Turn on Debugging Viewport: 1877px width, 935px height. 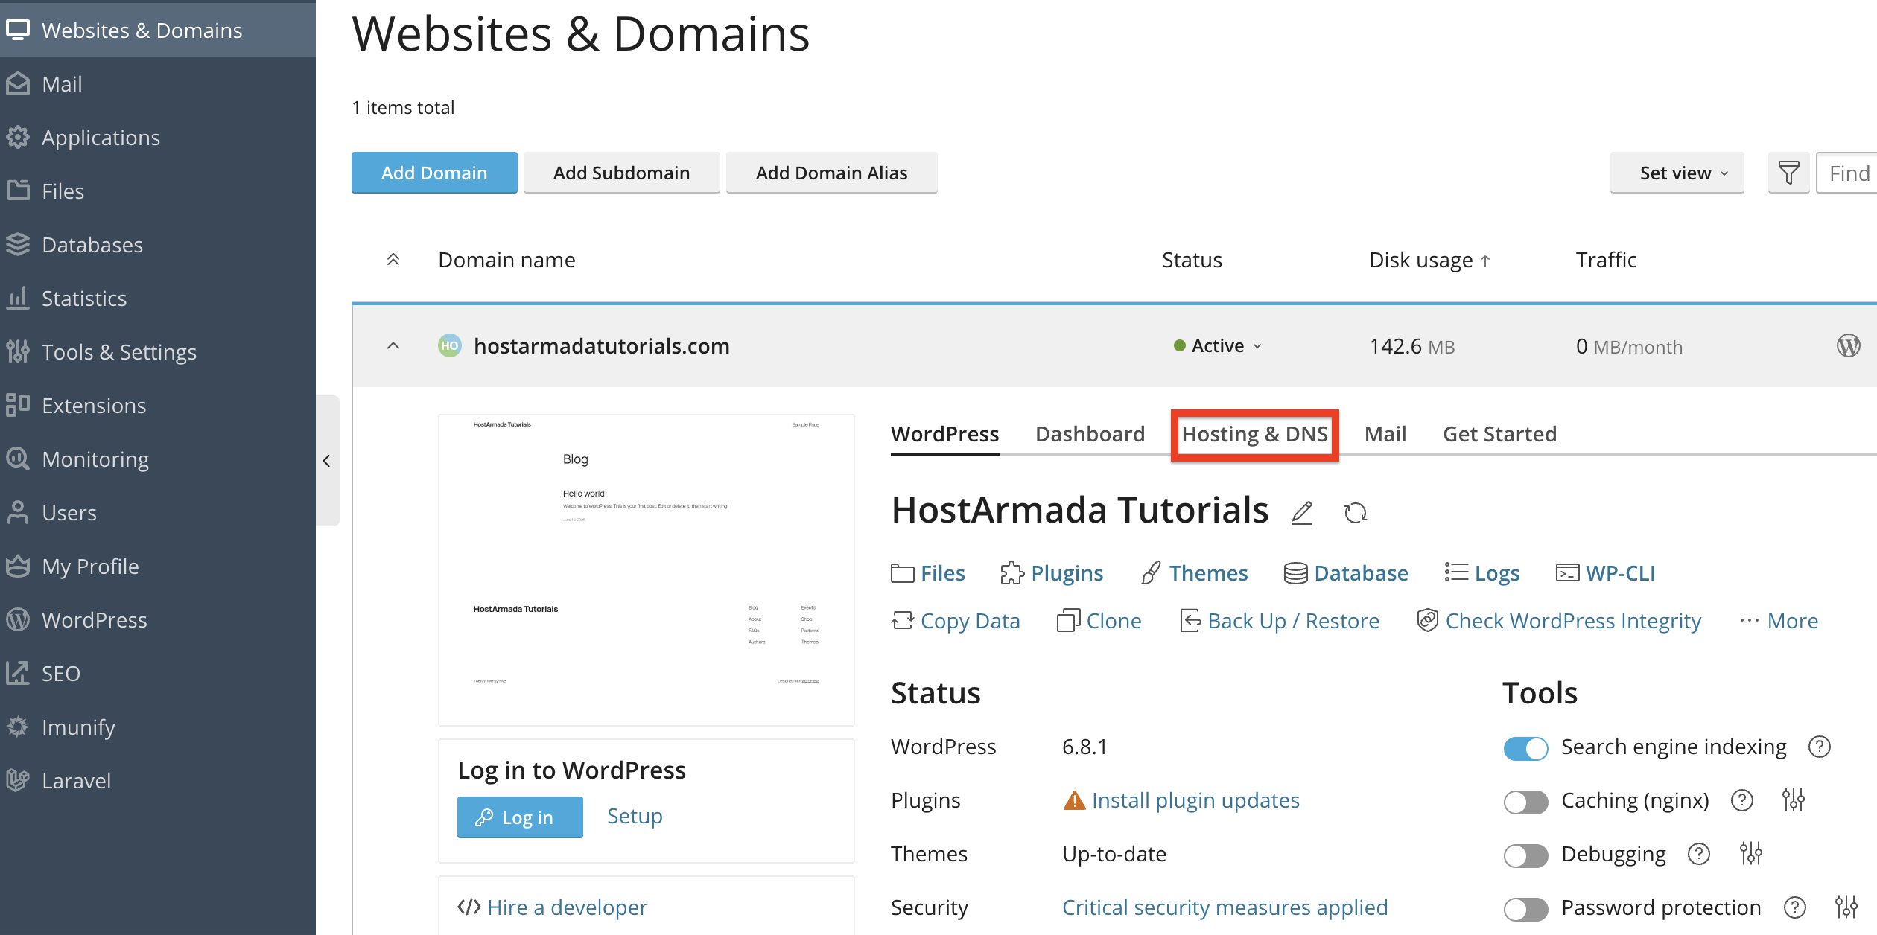point(1525,855)
